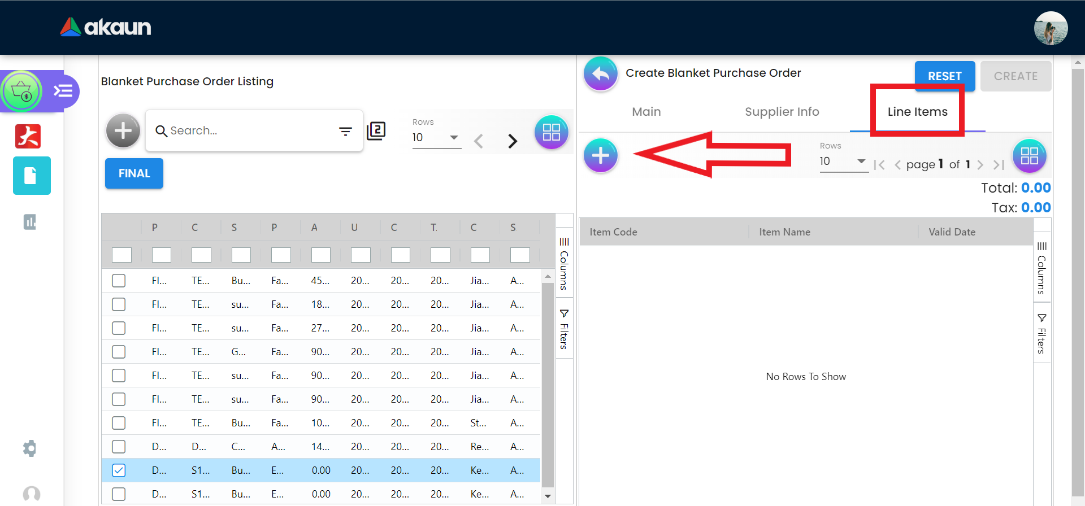
Task: Open the advanced search filter icon
Action: [345, 132]
